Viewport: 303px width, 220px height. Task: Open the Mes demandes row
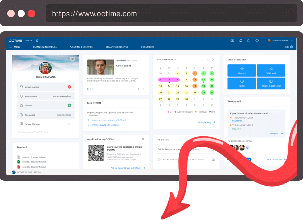(45, 87)
